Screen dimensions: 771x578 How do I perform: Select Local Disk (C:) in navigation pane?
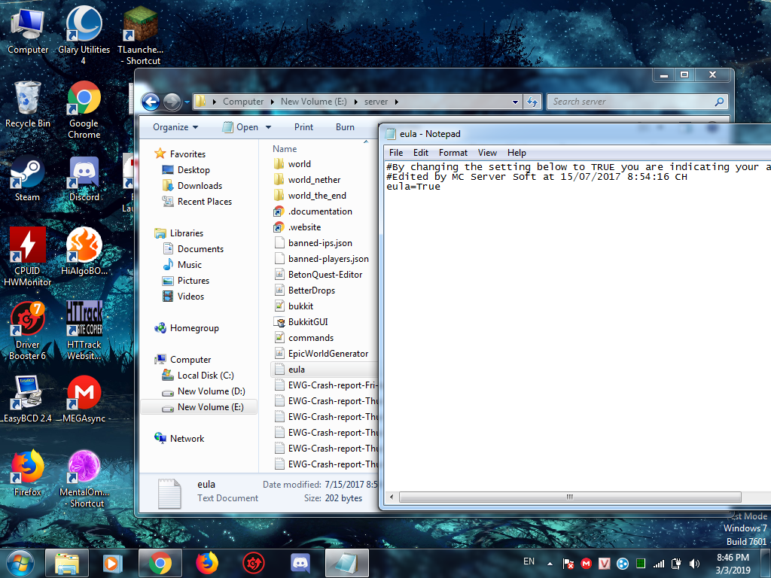click(x=206, y=375)
